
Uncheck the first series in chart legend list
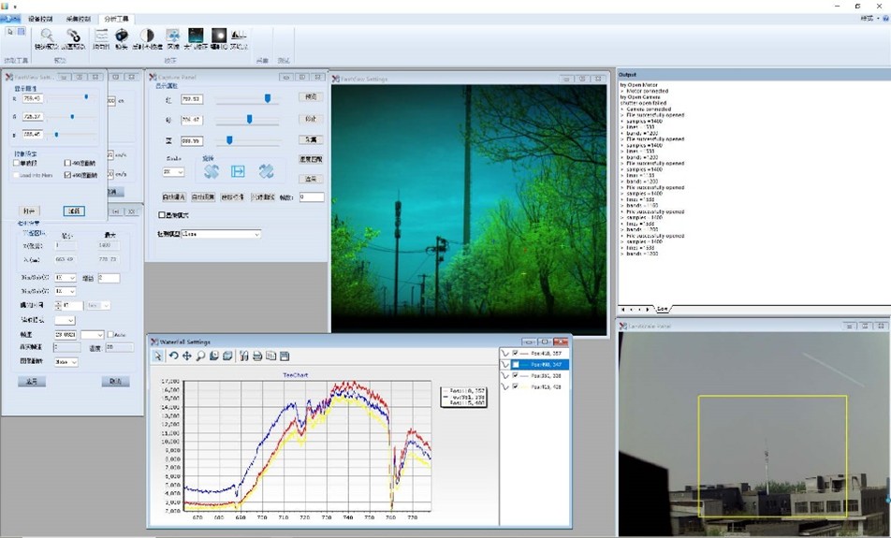[x=516, y=353]
